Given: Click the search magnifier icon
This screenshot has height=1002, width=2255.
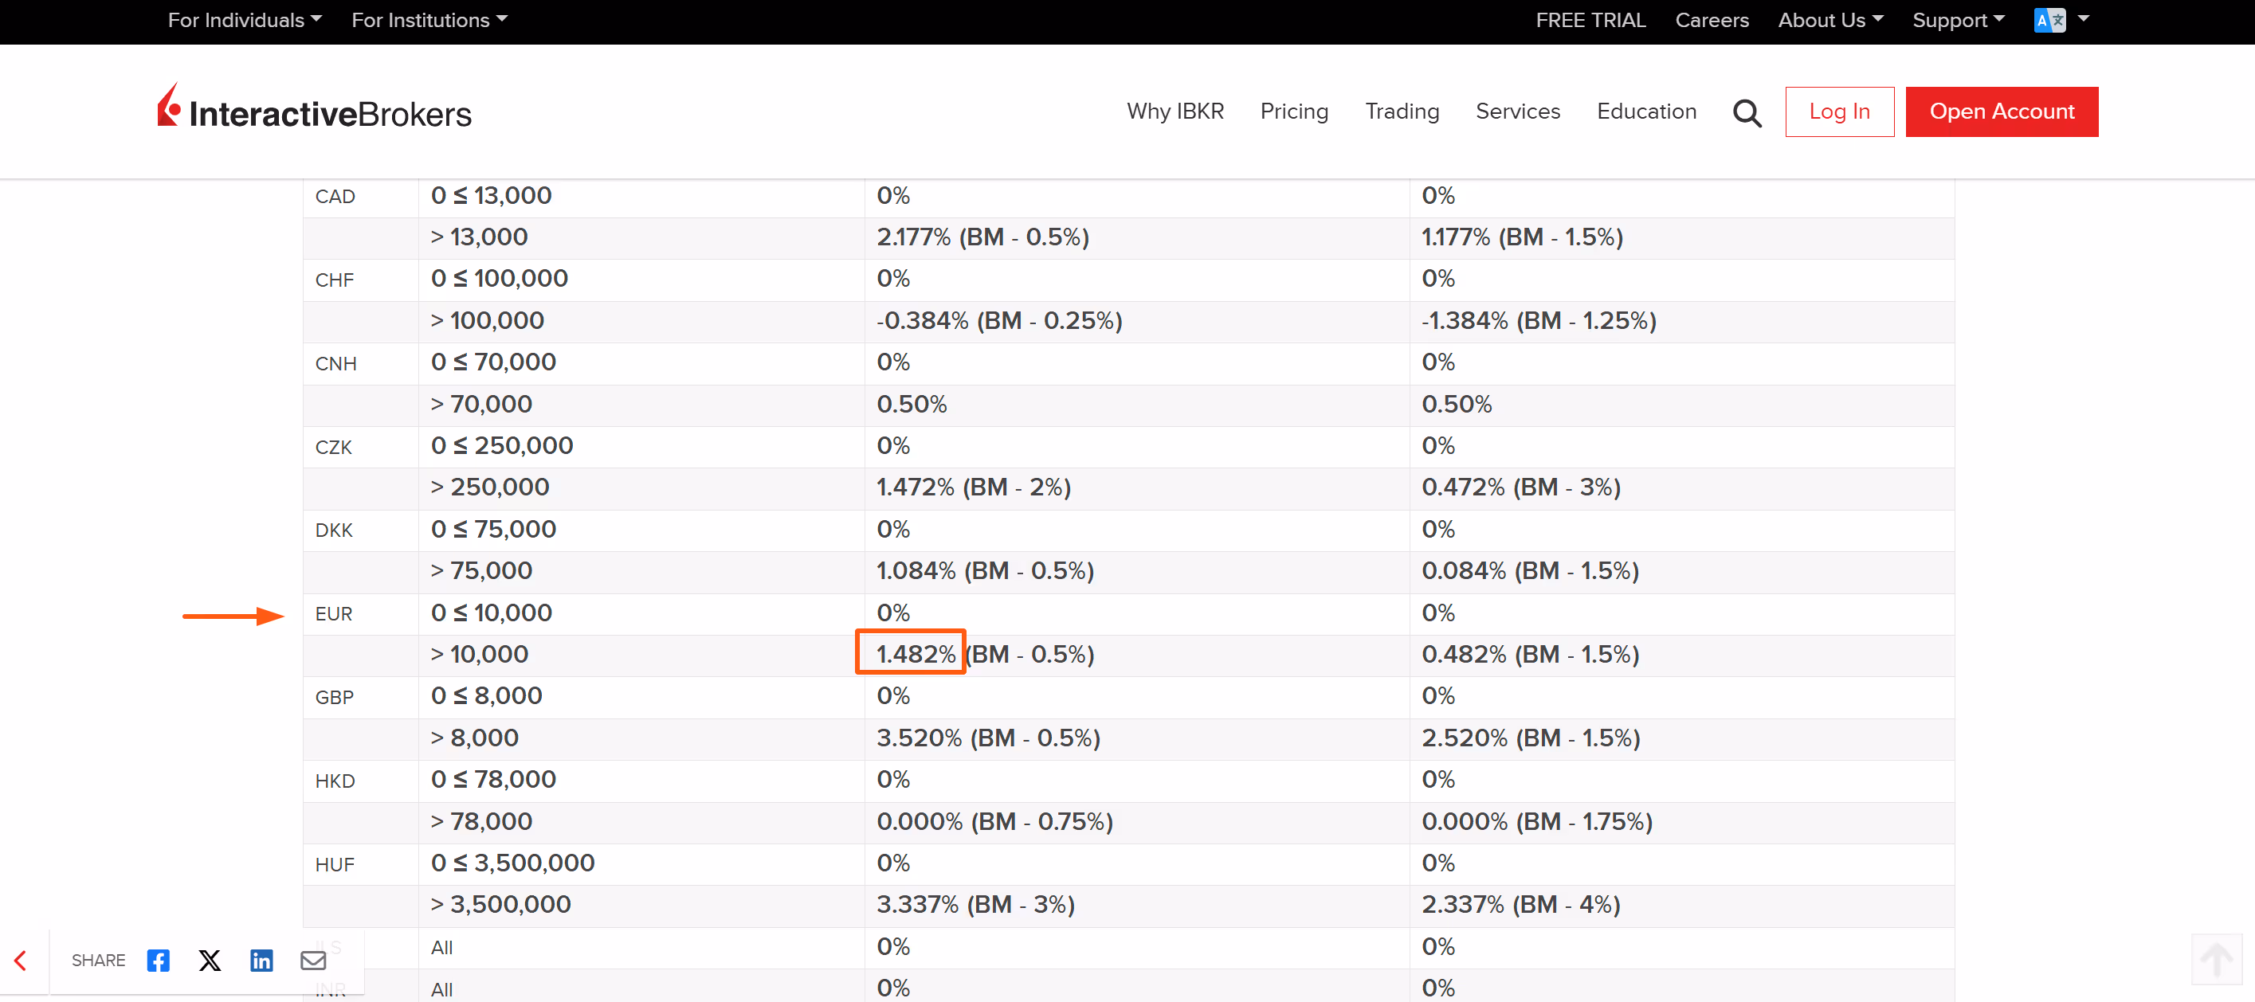Looking at the screenshot, I should coord(1747,113).
